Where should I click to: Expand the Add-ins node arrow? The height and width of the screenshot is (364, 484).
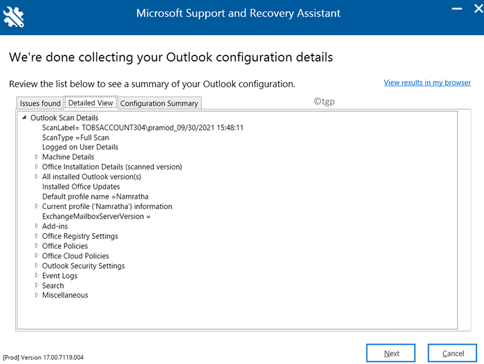click(x=37, y=226)
